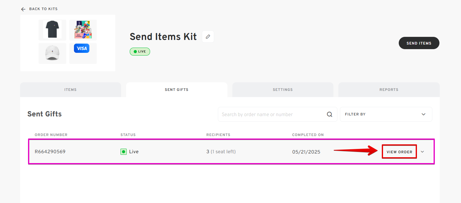Click the View Order button
The image size is (461, 203).
[x=399, y=152]
